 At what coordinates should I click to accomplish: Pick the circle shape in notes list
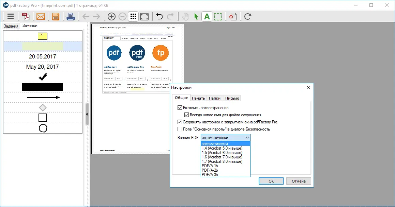click(x=43, y=128)
